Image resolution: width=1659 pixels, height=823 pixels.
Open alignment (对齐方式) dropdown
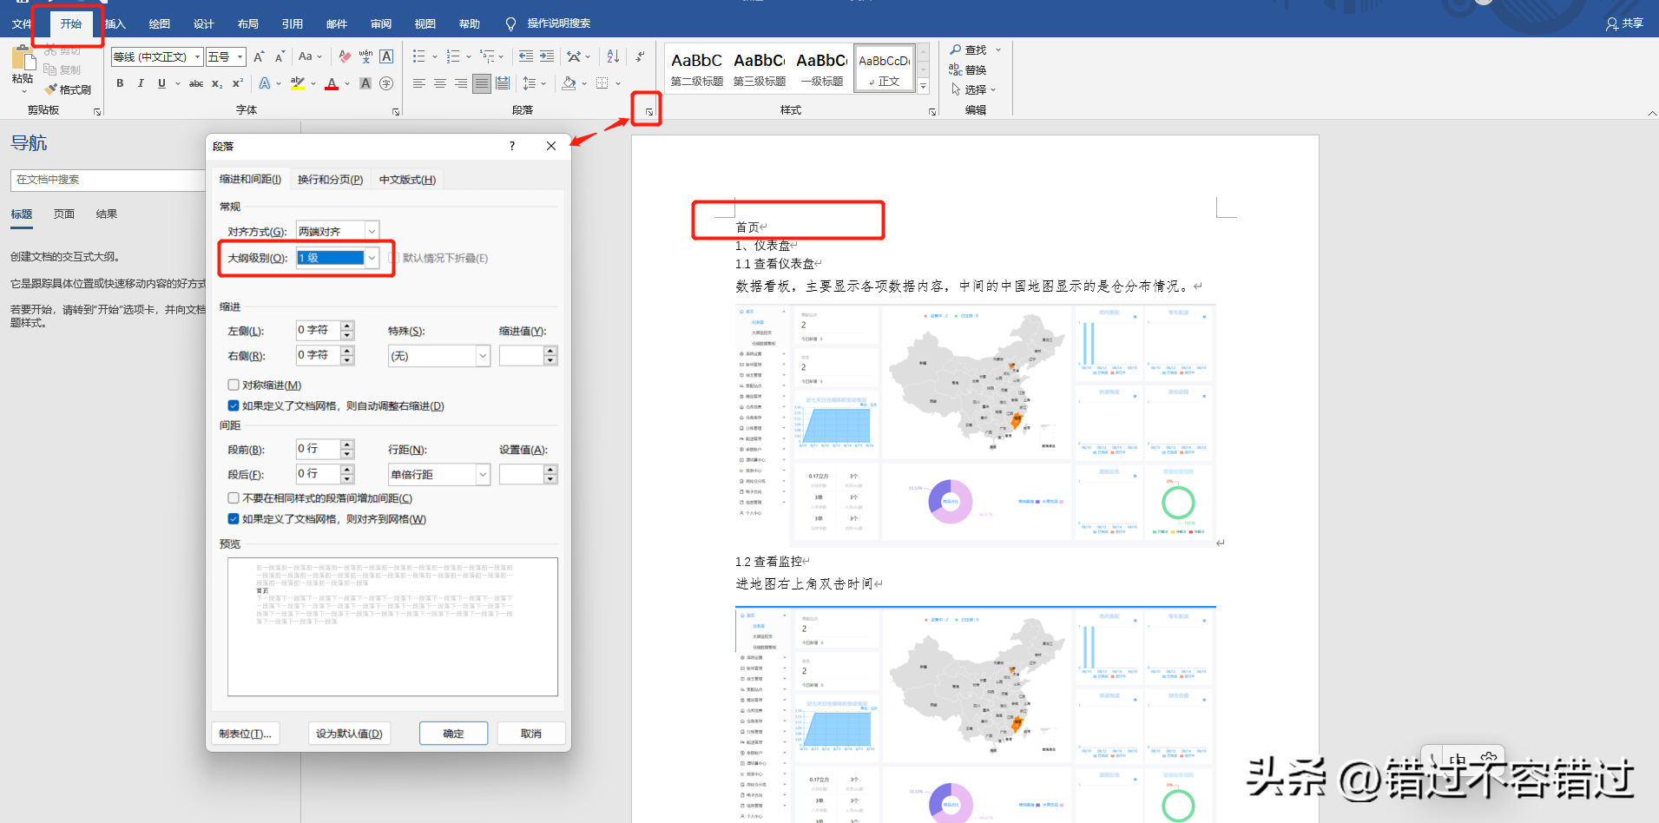372,231
